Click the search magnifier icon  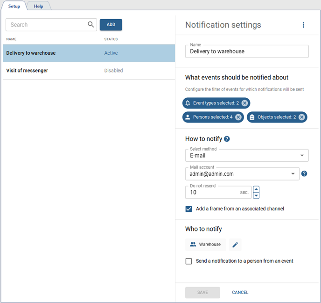coord(91,25)
